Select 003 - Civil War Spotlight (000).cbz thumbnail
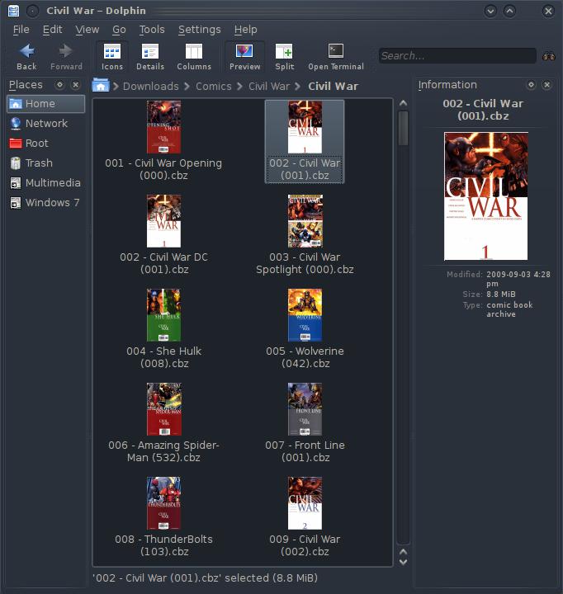563x594 pixels. click(x=305, y=221)
